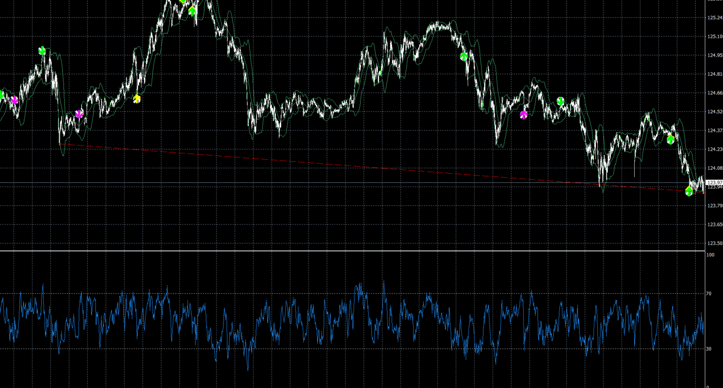This screenshot has height=388, width=723.
Task: Click the yellow up arrow signal marker
Action: click(x=137, y=99)
